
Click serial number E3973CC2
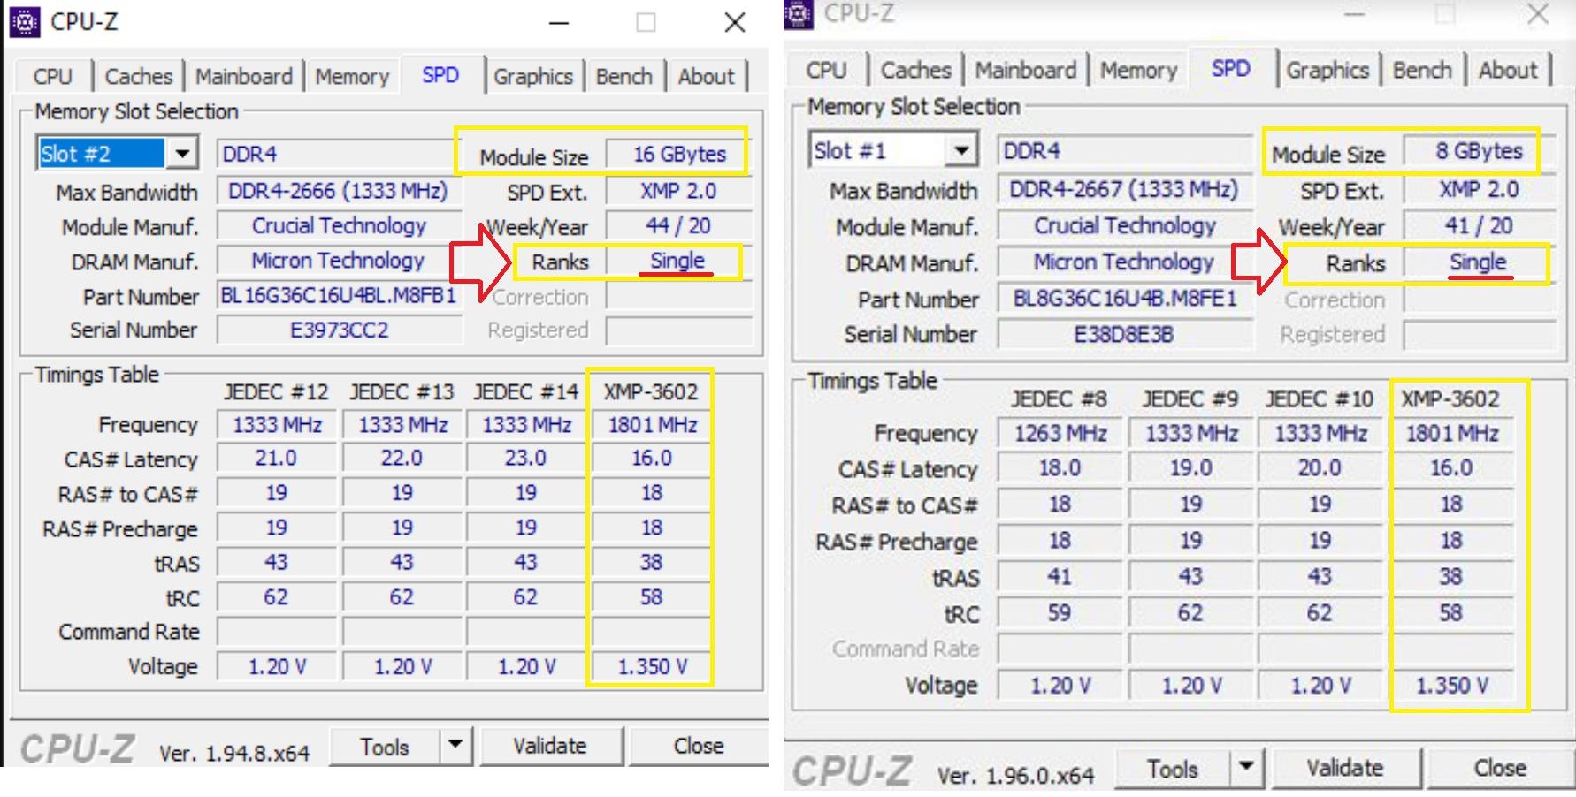pyautogui.click(x=338, y=330)
